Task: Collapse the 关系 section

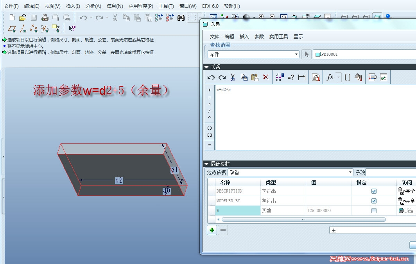Action: point(206,67)
